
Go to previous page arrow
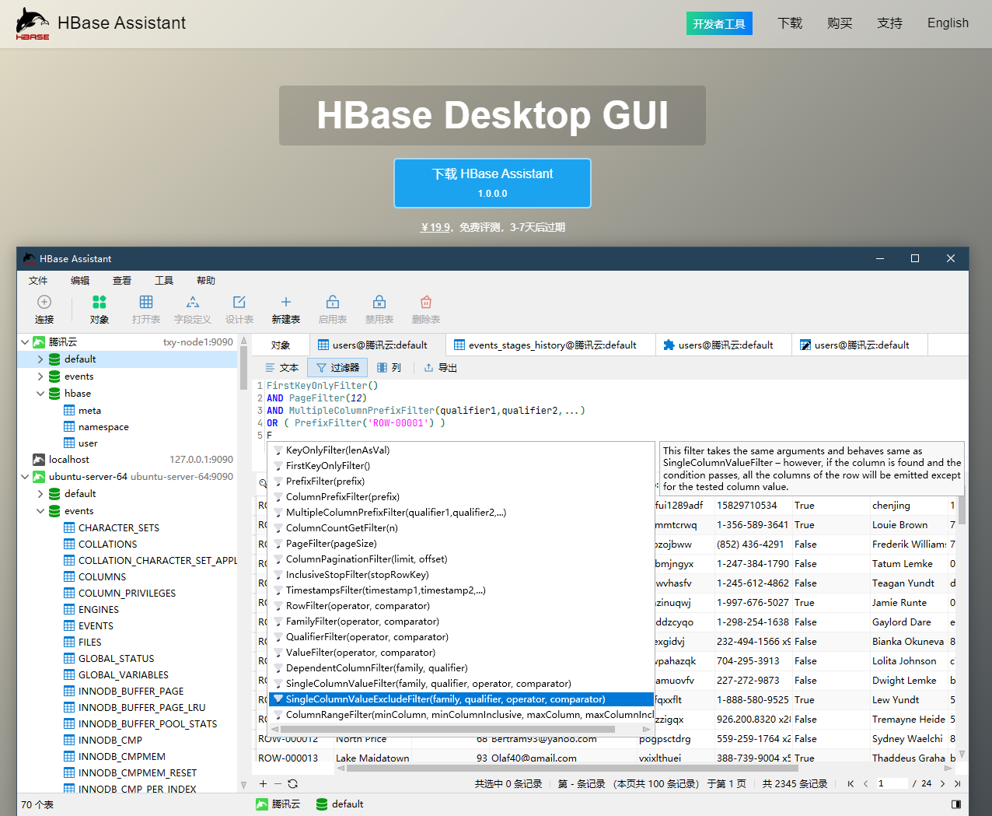865,783
